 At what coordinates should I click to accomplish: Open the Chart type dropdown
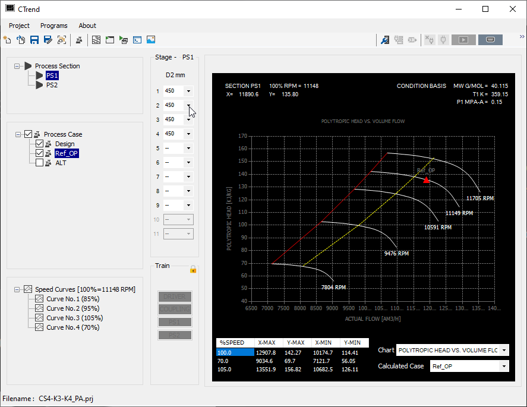point(504,350)
